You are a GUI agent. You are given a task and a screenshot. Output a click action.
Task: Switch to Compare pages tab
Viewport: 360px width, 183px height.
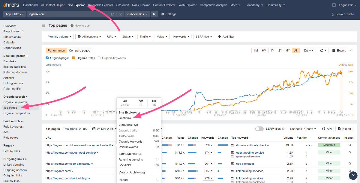pos(79,51)
